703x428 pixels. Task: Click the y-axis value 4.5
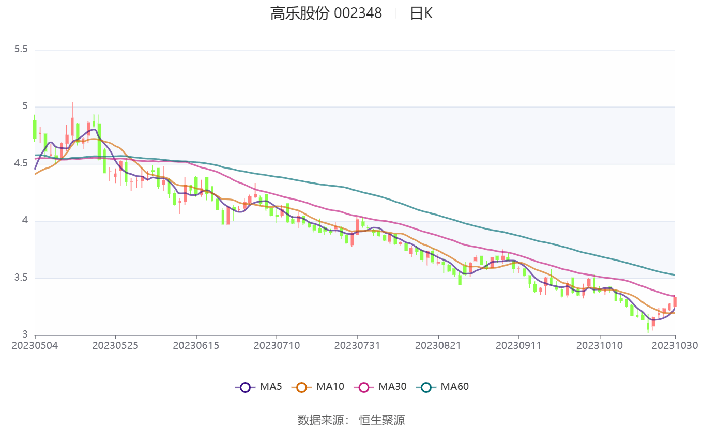(x=21, y=164)
